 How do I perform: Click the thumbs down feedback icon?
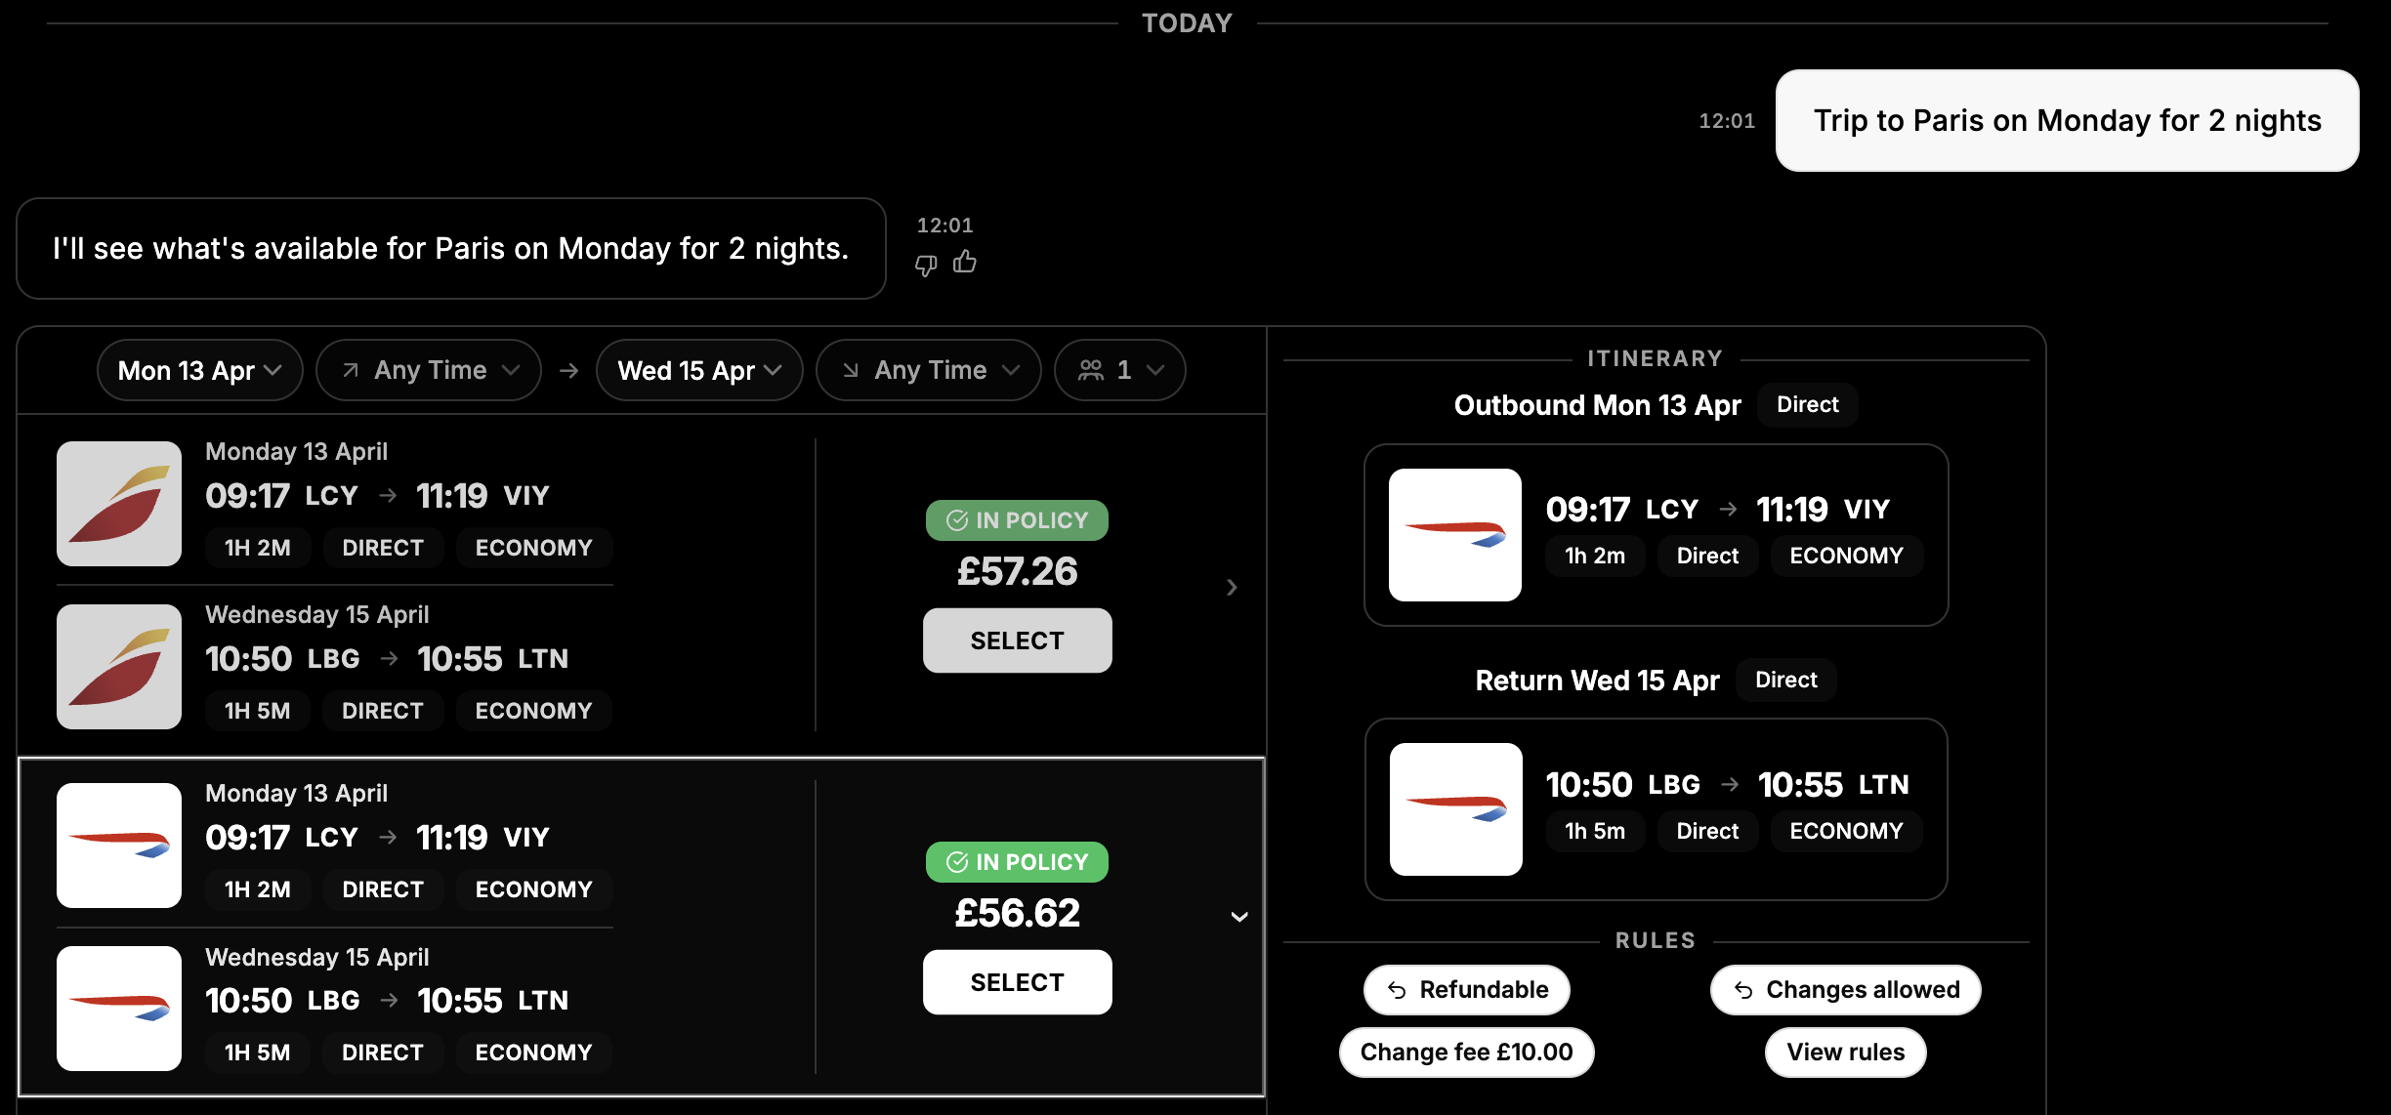coord(926,265)
